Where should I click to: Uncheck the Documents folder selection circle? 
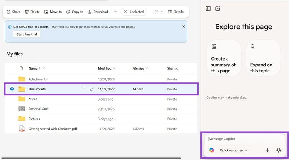point(12,89)
